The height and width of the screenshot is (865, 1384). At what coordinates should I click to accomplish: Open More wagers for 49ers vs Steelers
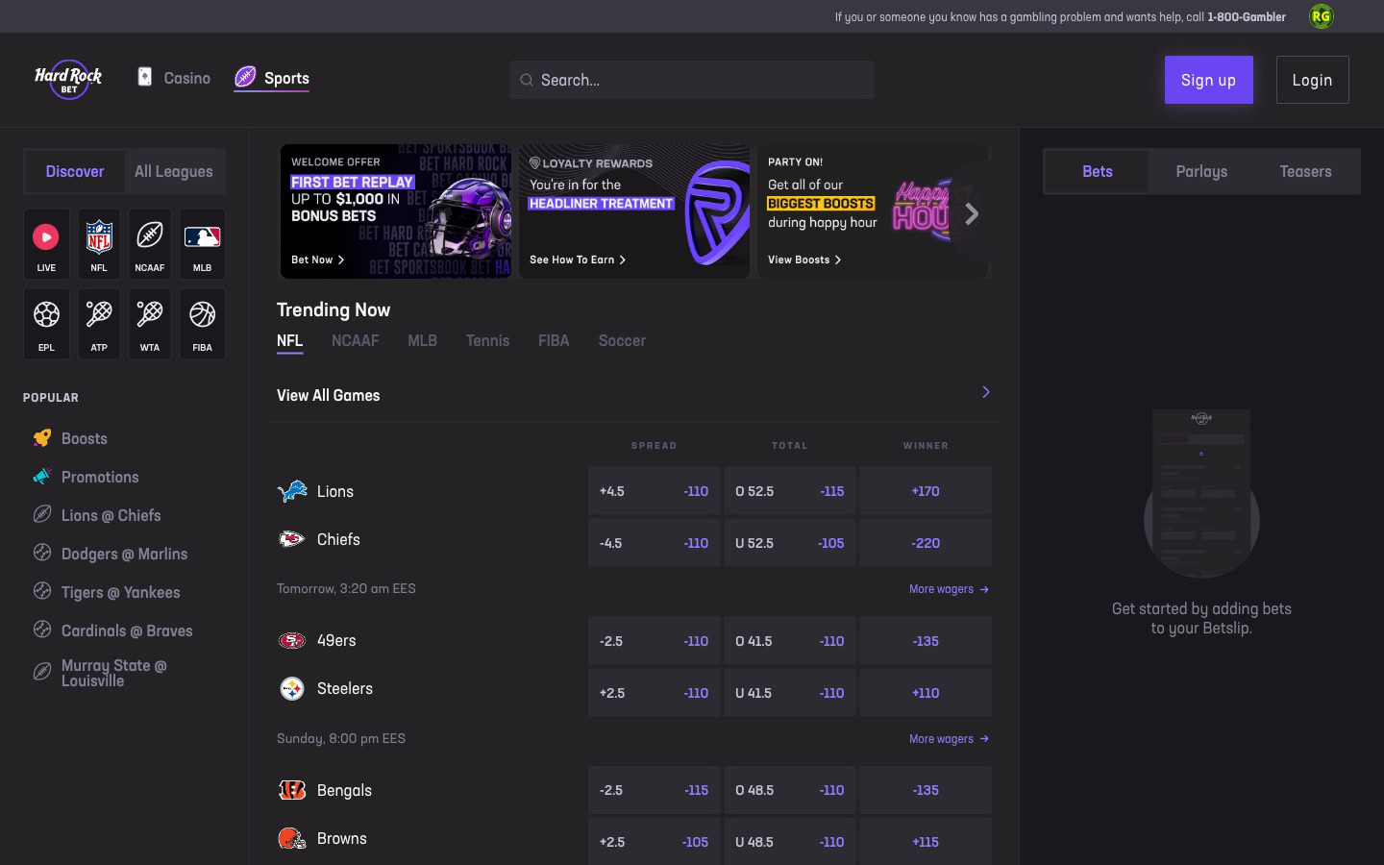(950, 739)
